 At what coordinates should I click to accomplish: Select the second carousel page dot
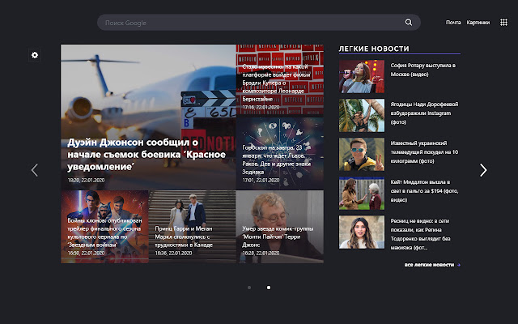pyautogui.click(x=269, y=288)
